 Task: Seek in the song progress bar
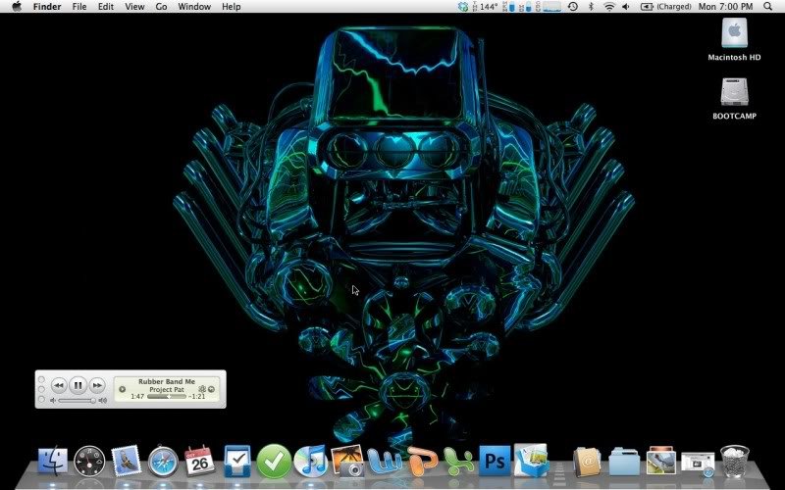pos(167,397)
